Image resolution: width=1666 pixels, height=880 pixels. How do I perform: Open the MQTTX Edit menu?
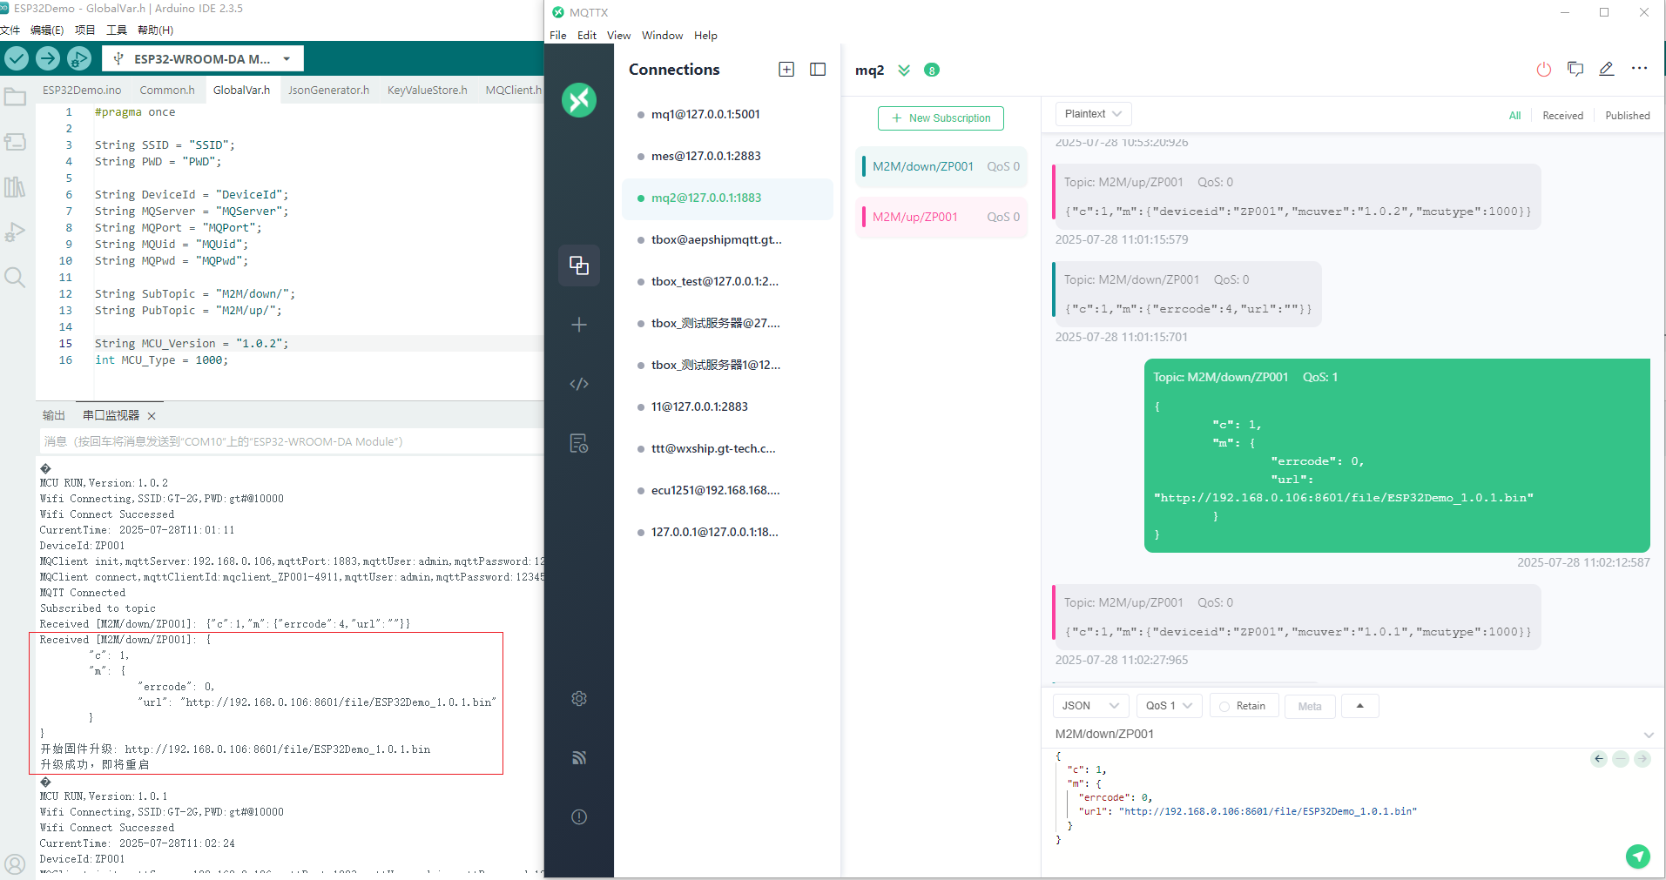tap(587, 36)
